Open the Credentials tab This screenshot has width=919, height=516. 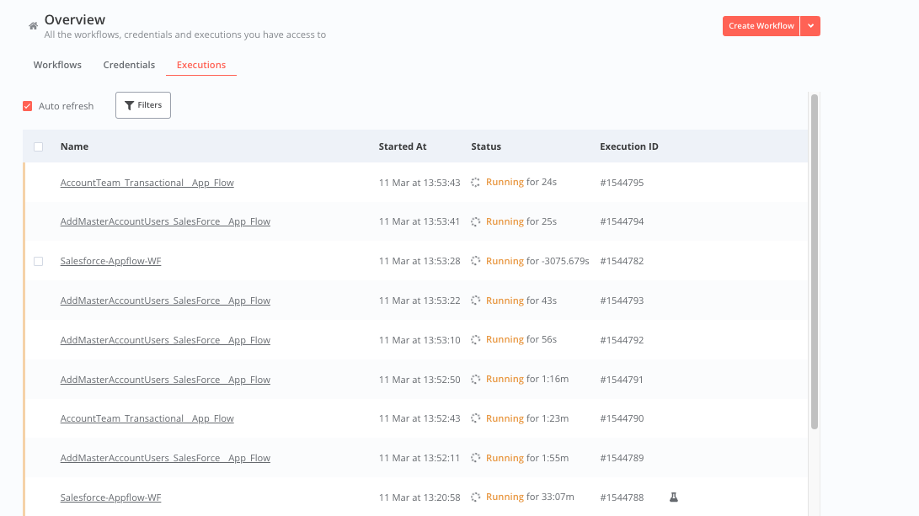[x=129, y=65]
